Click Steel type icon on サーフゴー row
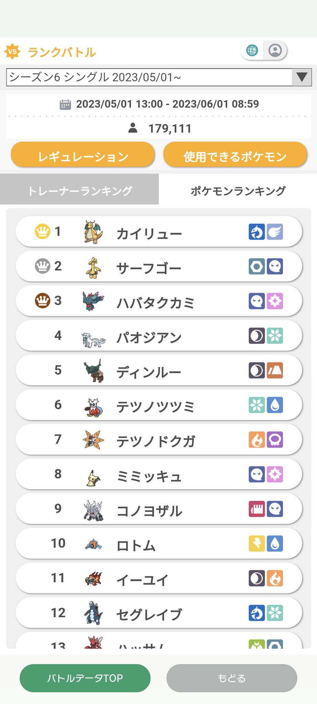 point(257,266)
